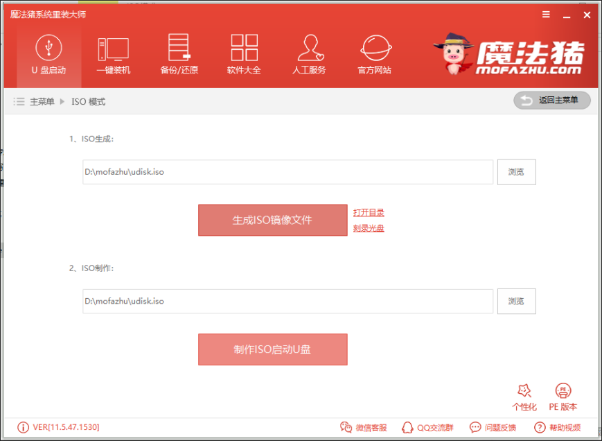Click 主菜单 breadcrumb link
This screenshot has width=602, height=441.
42,102
